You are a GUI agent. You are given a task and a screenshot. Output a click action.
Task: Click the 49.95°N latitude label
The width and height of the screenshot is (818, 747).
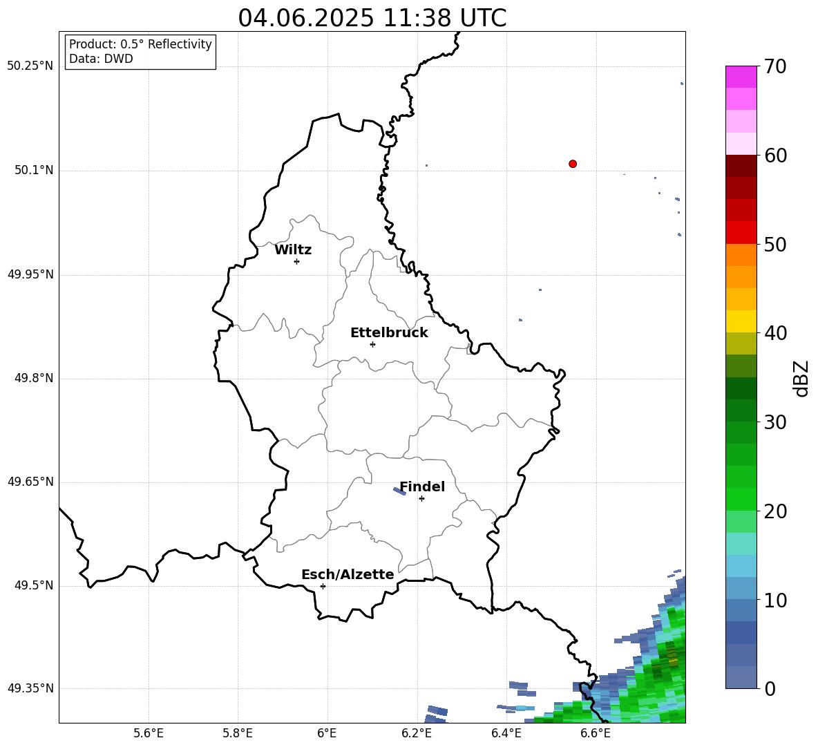click(30, 274)
